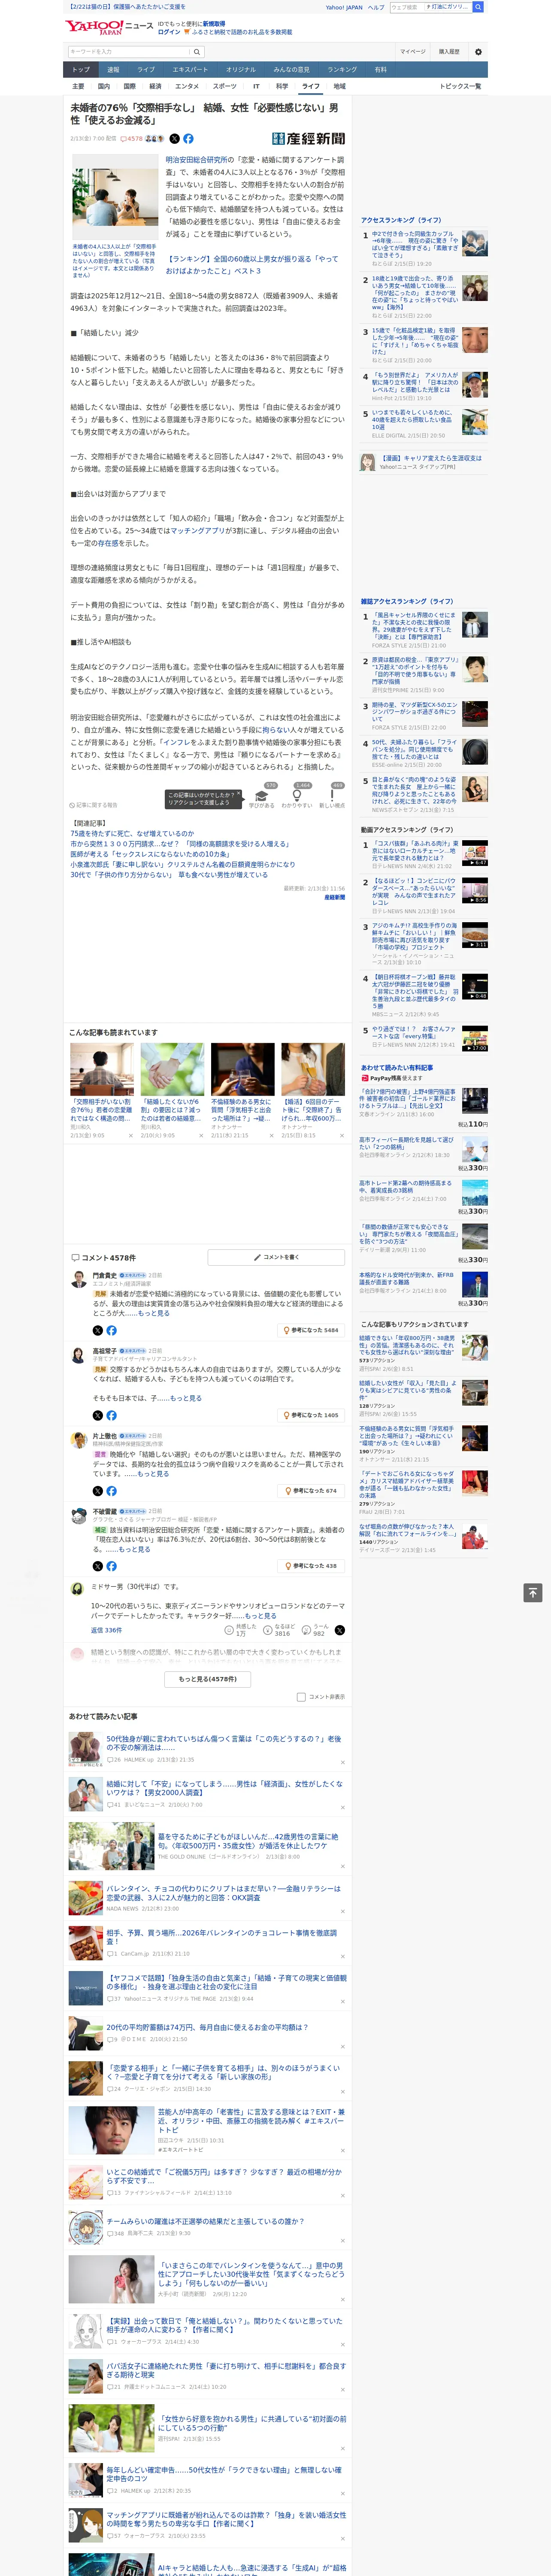Select the 科学 category
The width and height of the screenshot is (551, 2576).
click(x=282, y=86)
